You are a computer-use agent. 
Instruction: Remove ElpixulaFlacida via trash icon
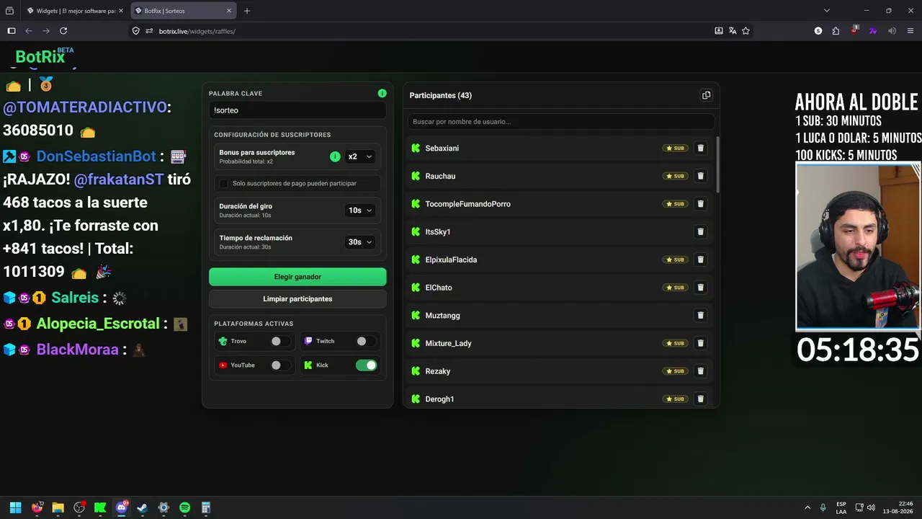(x=700, y=259)
